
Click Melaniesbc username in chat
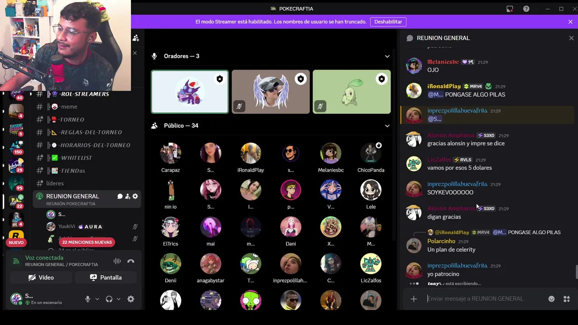(x=443, y=62)
